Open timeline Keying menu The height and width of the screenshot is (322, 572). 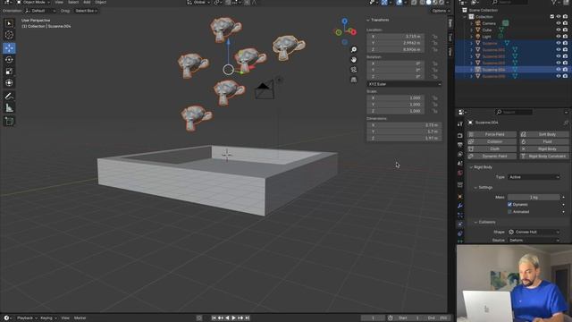pyautogui.click(x=48, y=318)
